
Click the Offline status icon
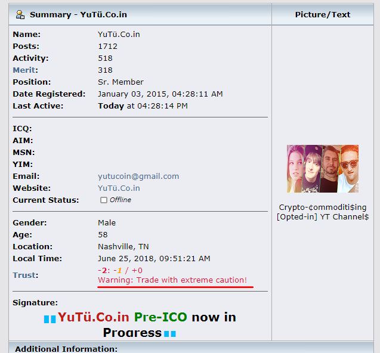click(104, 200)
